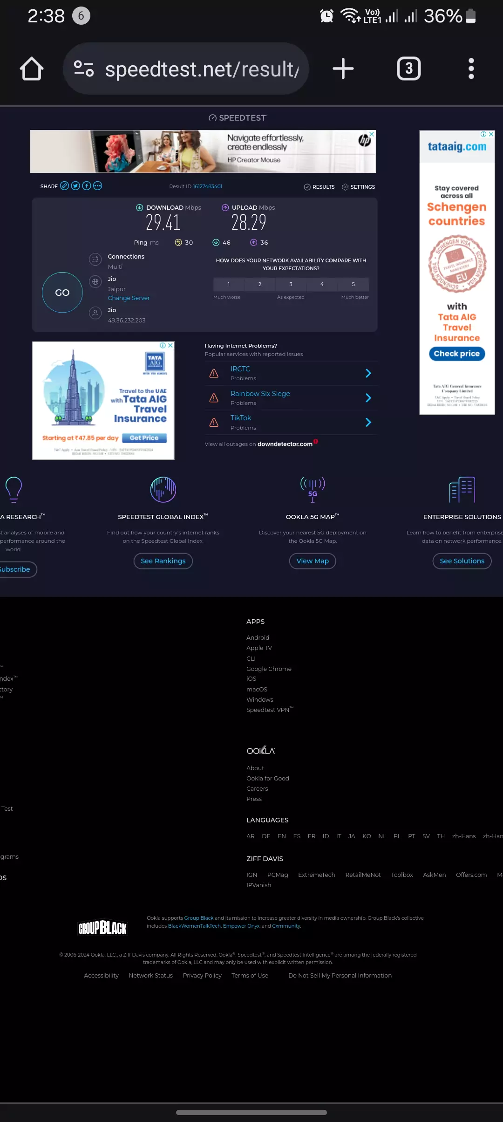
Task: Click the Ookla 5G Map icon
Action: [313, 489]
